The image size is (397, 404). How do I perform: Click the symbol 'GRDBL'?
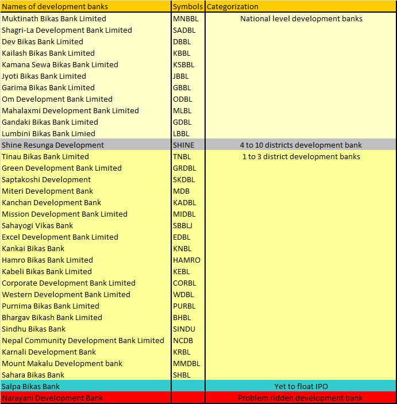(x=188, y=168)
